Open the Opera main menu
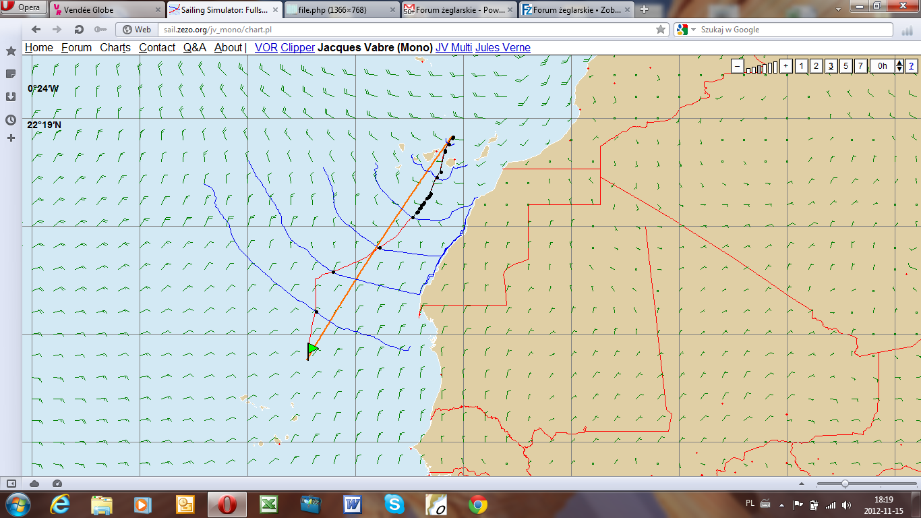Screen dimensions: 921x518 pos(24,8)
